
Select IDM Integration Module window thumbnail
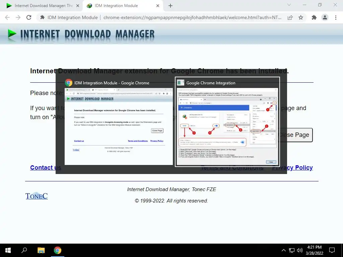pyautogui.click(x=119, y=126)
